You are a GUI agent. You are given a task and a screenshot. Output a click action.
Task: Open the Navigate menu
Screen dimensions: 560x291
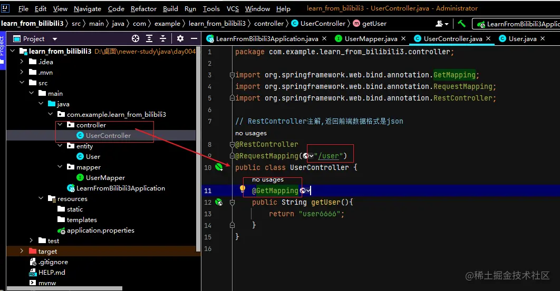[x=88, y=8]
